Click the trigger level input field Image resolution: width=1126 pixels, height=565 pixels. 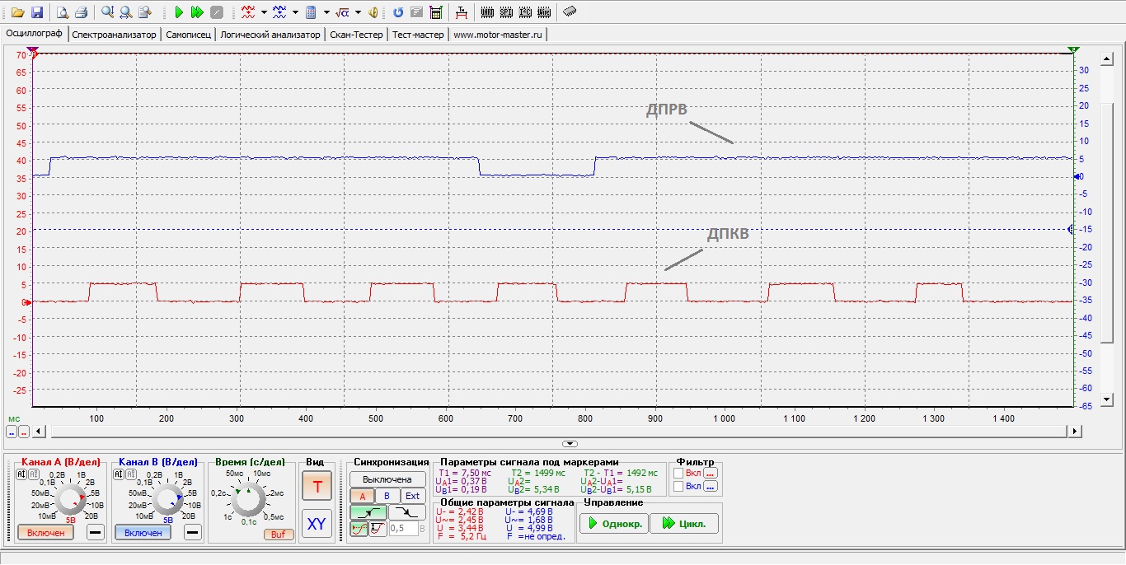[x=403, y=529]
